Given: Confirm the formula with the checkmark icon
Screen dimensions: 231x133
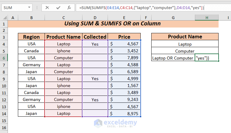Looking at the screenshot, I should 58,7.
